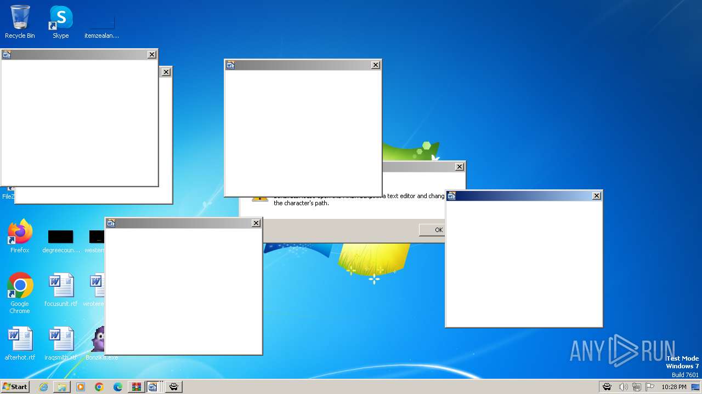Switch to the Word taskbar button
This screenshot has height=394, width=702.
coord(154,387)
